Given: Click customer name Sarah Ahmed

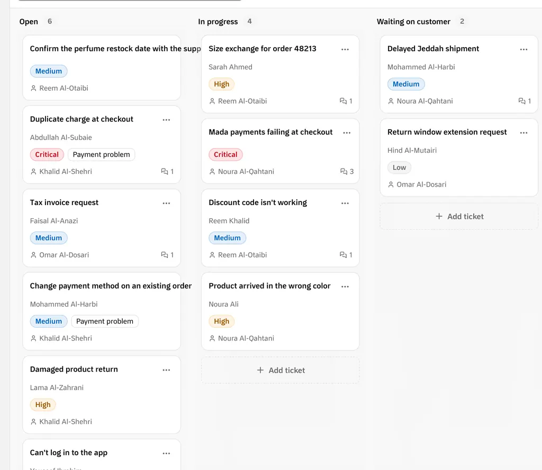Looking at the screenshot, I should [x=231, y=67].
